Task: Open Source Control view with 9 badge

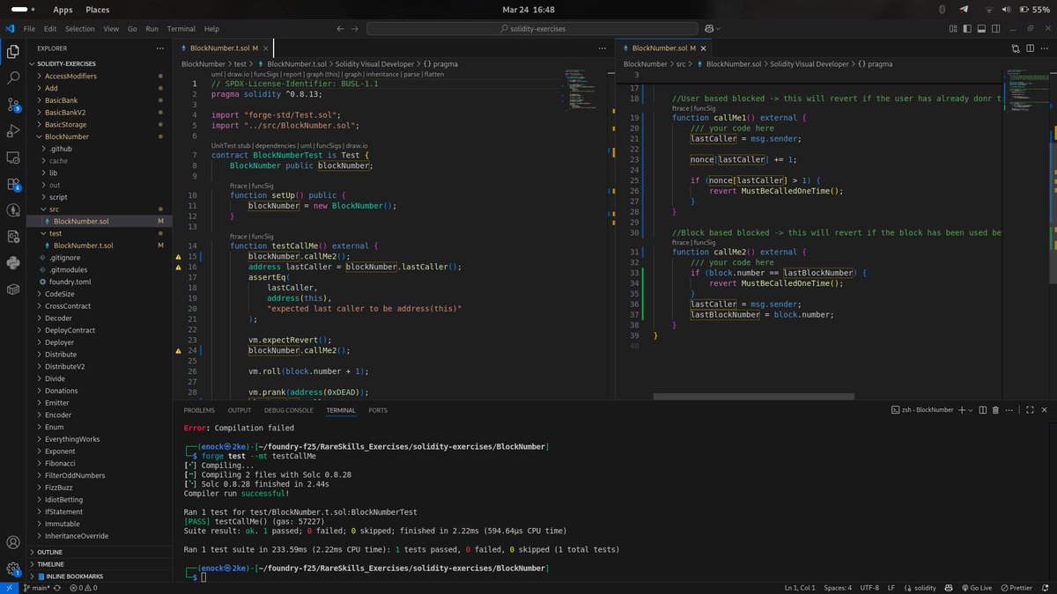Action: (x=13, y=104)
